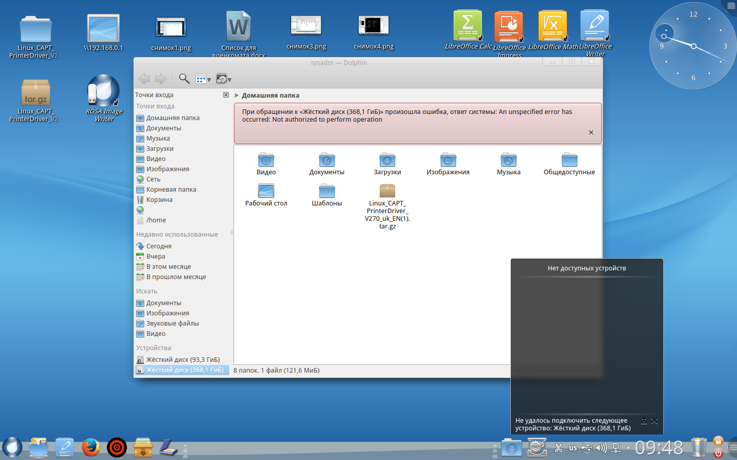Select the Общедоступные folder in file view

point(569,164)
